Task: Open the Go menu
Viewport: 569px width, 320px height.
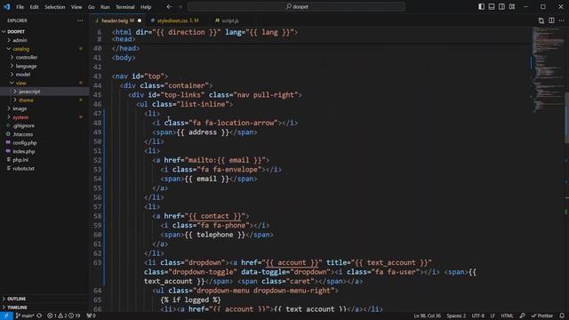Action: click(x=91, y=7)
